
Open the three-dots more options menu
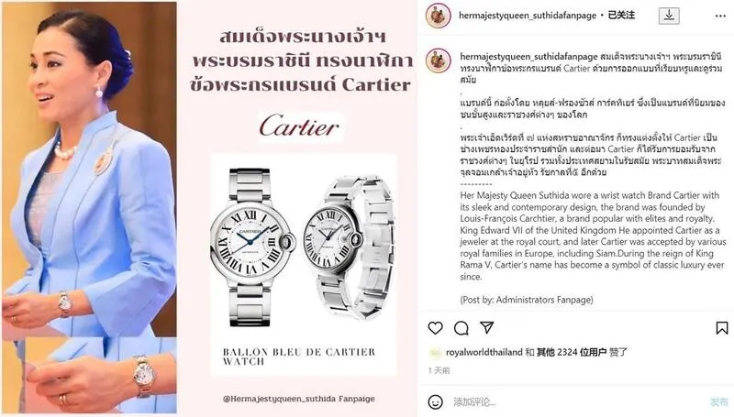(720, 16)
